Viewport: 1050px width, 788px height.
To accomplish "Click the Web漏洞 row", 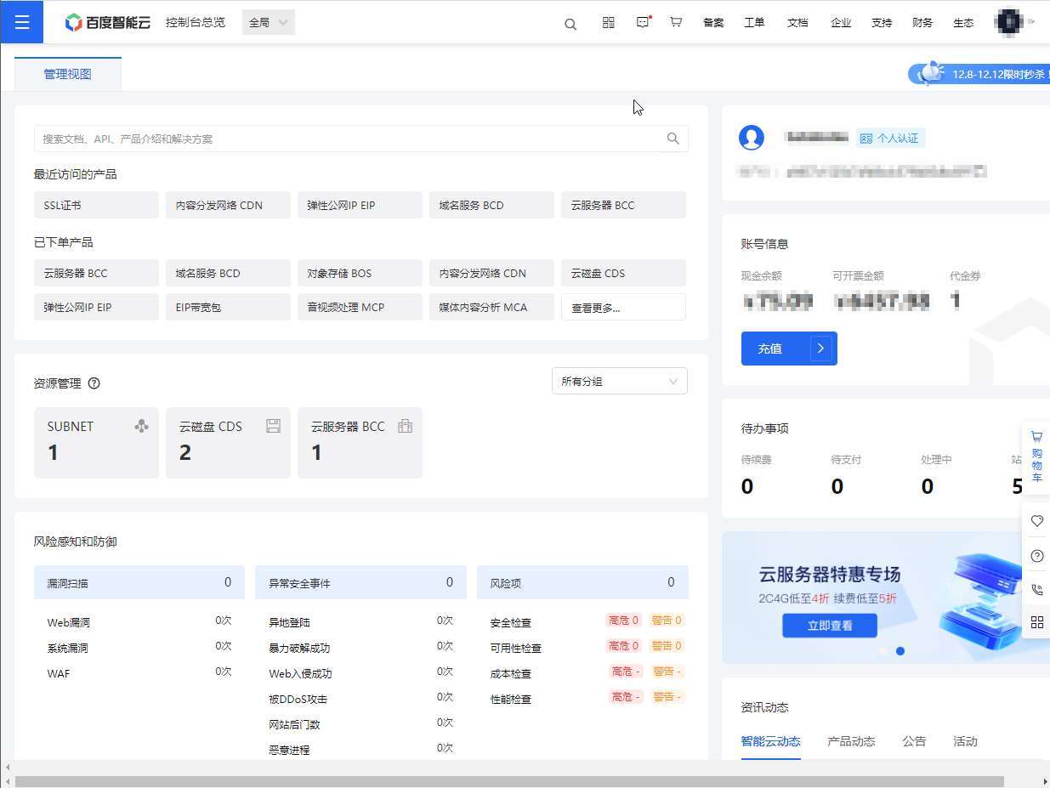I will 139,621.
